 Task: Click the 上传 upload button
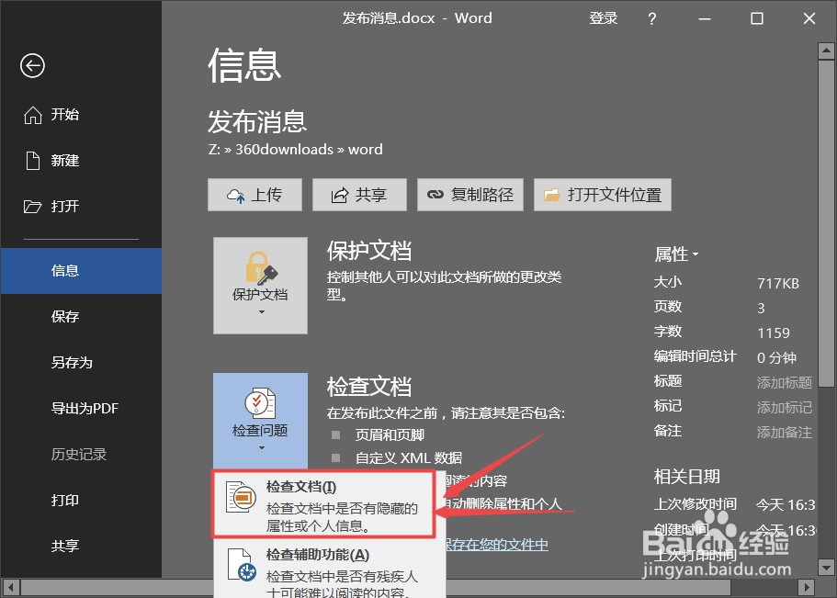coord(255,195)
